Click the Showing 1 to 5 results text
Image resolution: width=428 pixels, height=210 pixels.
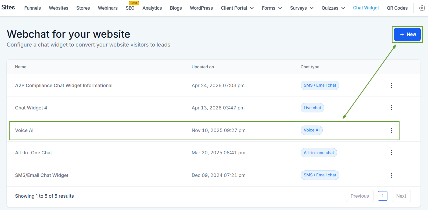[44, 196]
